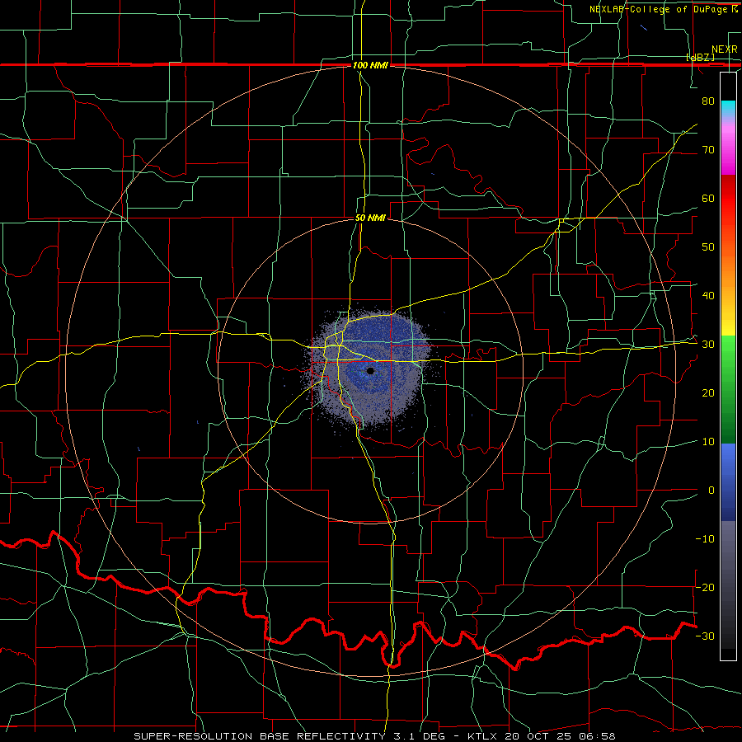Viewport: 742px width, 742px height.
Task: Click the 40 value on the dBZ scale
Action: [x=708, y=296]
